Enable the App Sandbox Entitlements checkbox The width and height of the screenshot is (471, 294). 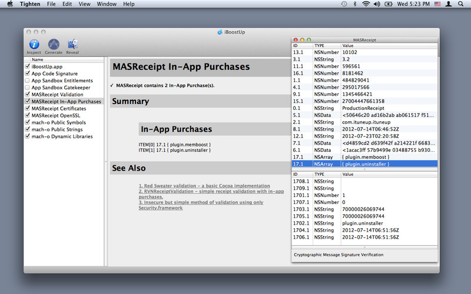pos(27,81)
